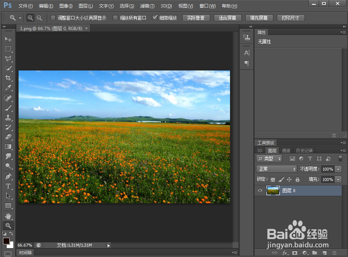This screenshot has width=348, height=257.
Task: Click the Add layer mask icon
Action: 295,253
